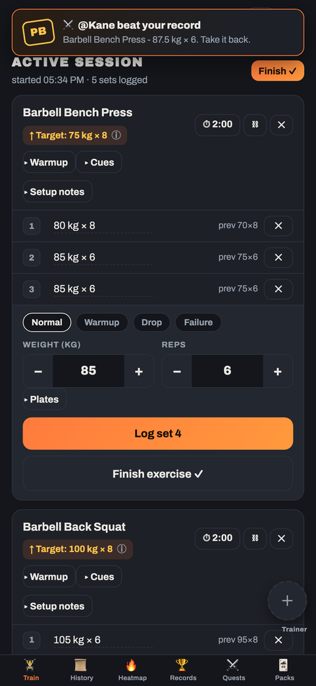Click the Bench Press superset link icon
The width and height of the screenshot is (316, 686).
(x=255, y=125)
